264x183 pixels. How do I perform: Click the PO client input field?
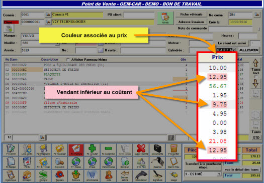click(x=139, y=15)
